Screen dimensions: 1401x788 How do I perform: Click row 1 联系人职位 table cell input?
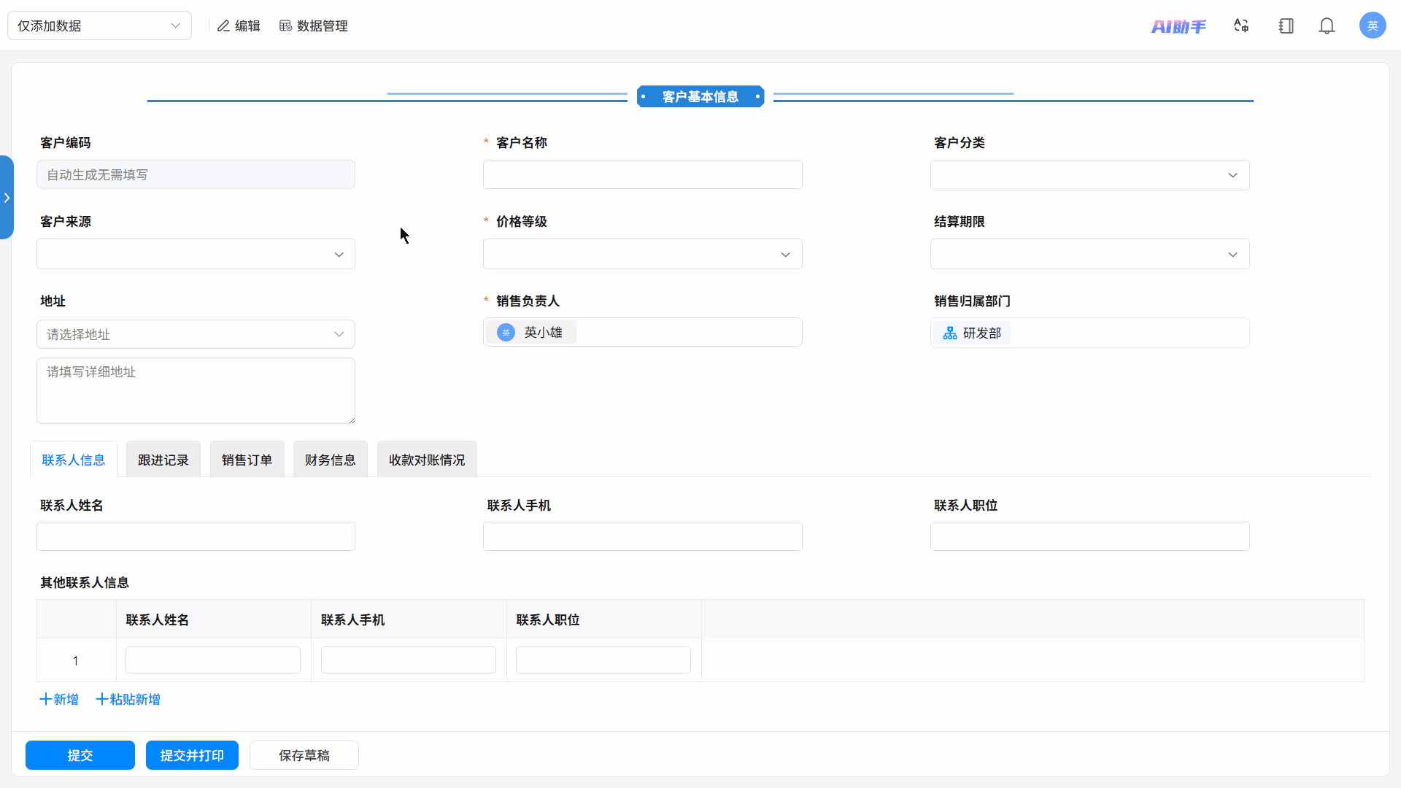(x=603, y=660)
